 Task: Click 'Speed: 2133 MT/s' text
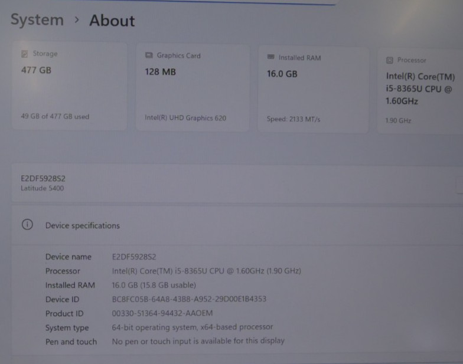click(x=294, y=119)
